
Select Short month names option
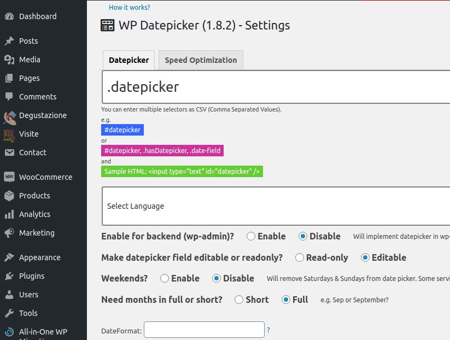(239, 300)
